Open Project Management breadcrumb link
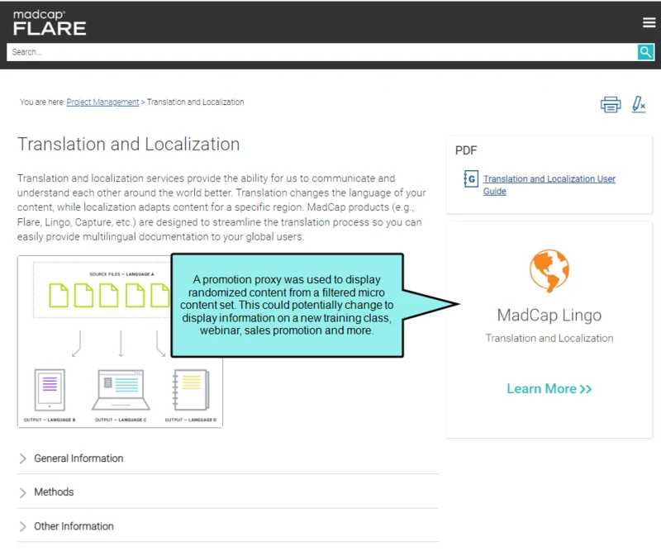661x551 pixels. click(102, 102)
